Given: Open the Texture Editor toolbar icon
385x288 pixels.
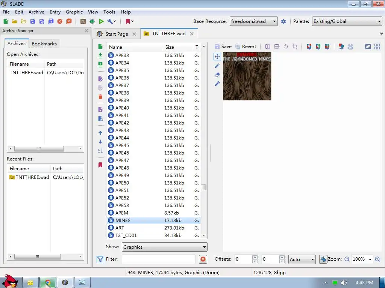Looking at the screenshot, I should pos(83,21).
